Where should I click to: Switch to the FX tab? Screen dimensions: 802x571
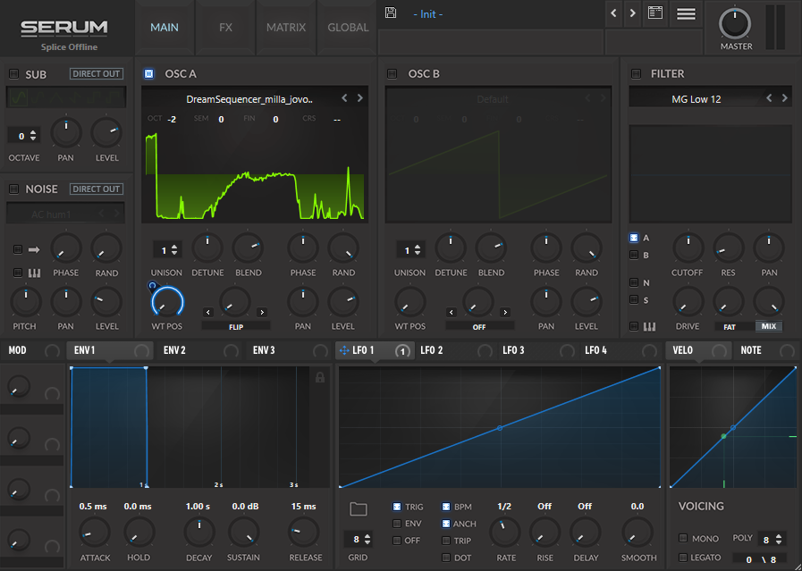click(225, 28)
